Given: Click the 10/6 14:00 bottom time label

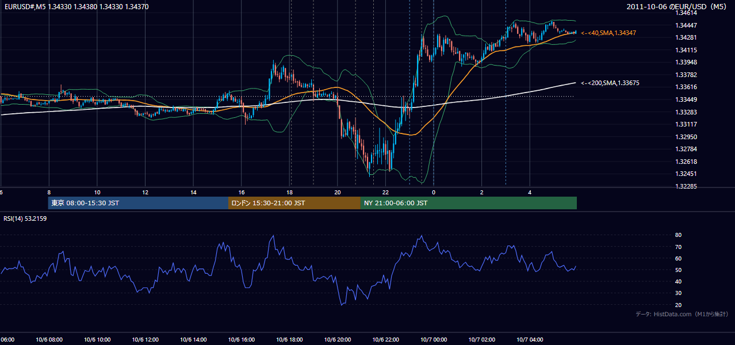Looking at the screenshot, I should tap(193, 340).
